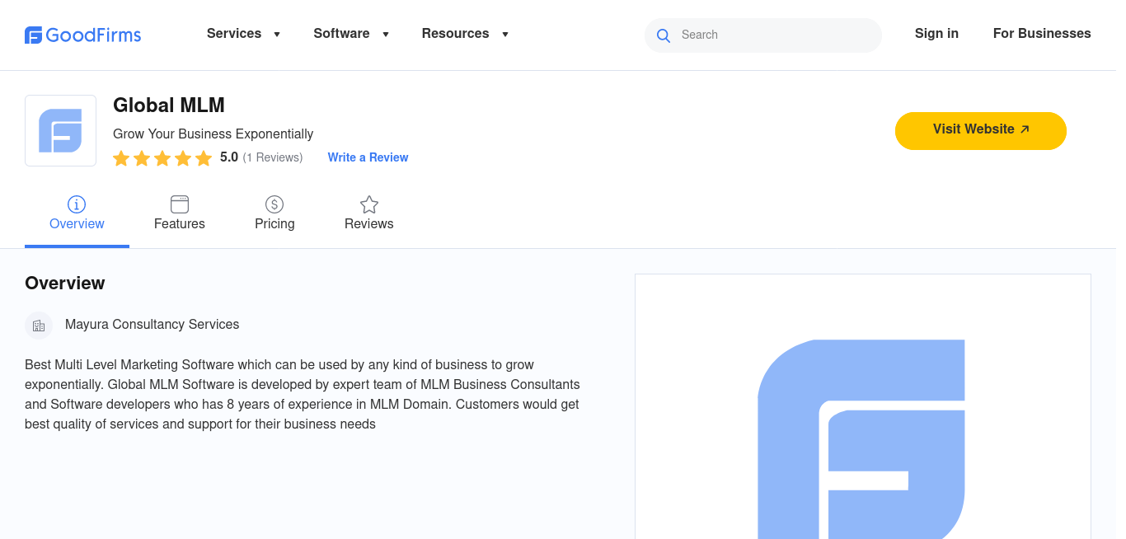Image resolution: width=1126 pixels, height=539 pixels.
Task: Click the company building icon
Action: pyautogui.click(x=39, y=326)
